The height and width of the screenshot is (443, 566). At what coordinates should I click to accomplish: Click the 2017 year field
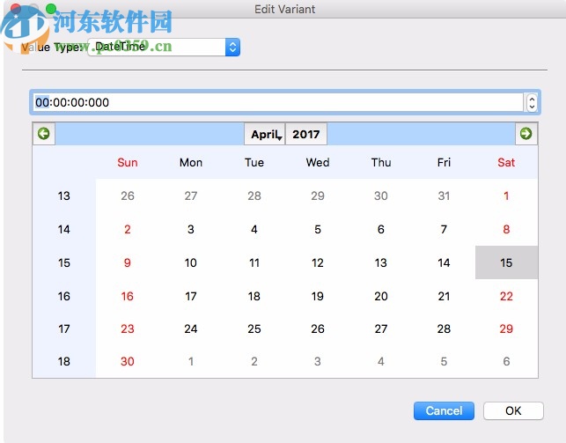pyautogui.click(x=306, y=134)
